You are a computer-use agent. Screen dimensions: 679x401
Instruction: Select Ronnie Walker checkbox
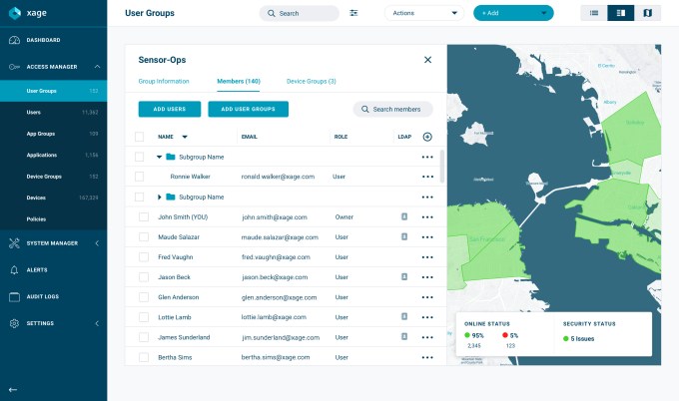pos(139,177)
